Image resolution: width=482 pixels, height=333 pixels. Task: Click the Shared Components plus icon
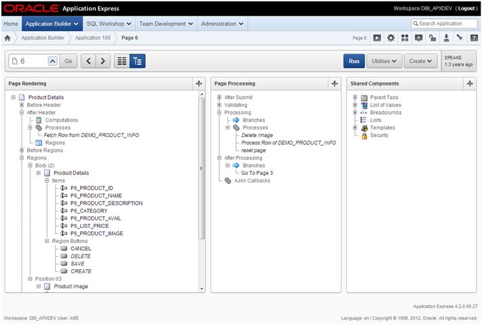470,83
